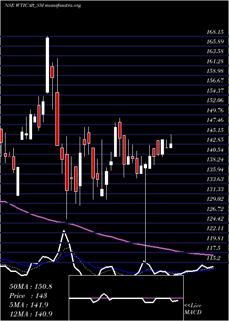This screenshot has height=321, width=229.
Task: Click the 140.54 price level label
Action: tap(215, 150)
